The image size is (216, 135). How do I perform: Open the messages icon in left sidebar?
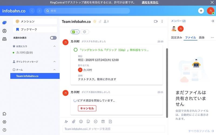(x=4, y=23)
